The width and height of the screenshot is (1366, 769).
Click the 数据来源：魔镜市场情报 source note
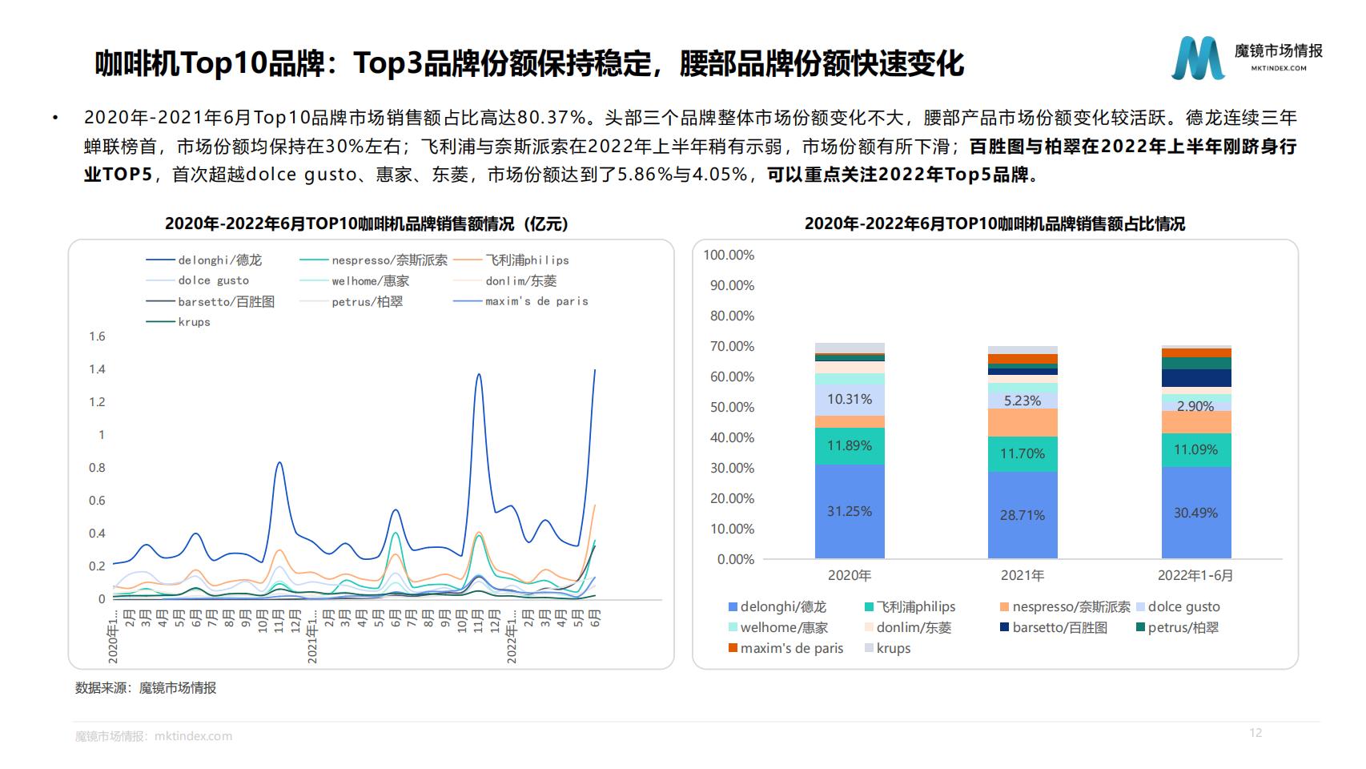pos(146,688)
